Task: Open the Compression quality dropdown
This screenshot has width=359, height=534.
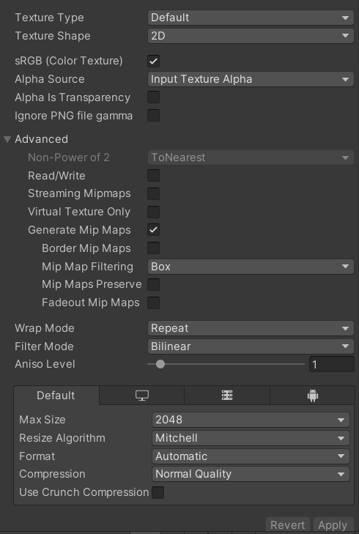Action: click(251, 474)
